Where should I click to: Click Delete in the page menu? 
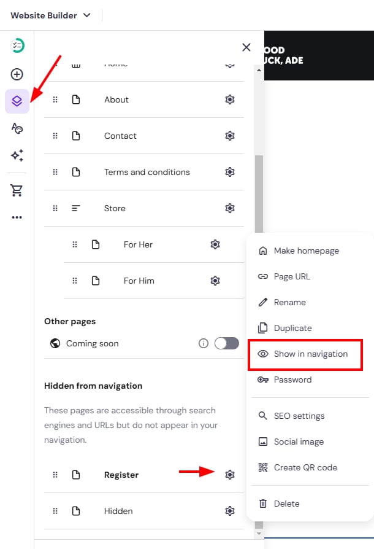286,504
